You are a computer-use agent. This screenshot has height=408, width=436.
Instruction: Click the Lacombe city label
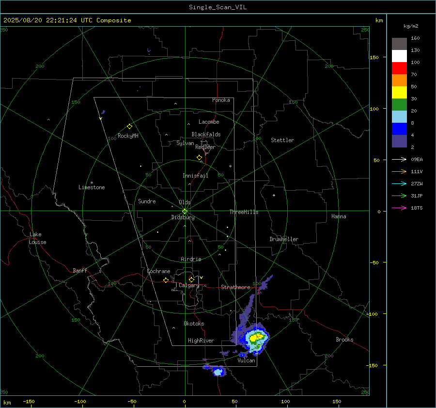pos(209,122)
